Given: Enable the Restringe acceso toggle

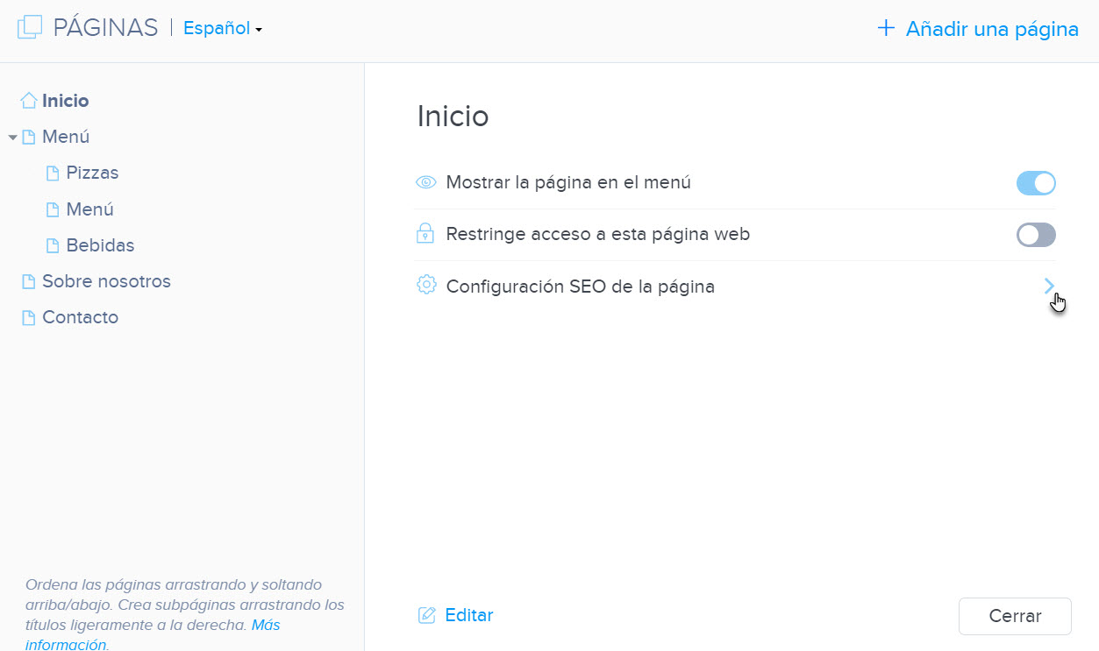Looking at the screenshot, I should click(1036, 235).
